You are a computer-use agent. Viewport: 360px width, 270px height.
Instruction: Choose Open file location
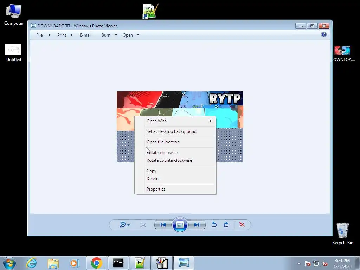click(x=175, y=142)
